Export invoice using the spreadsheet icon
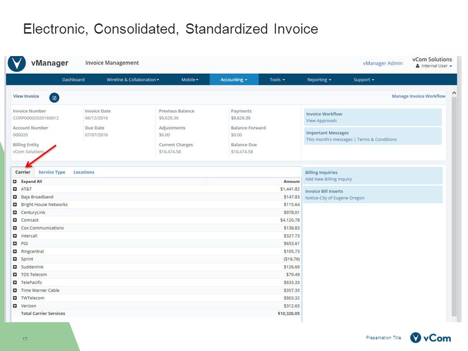Viewport: 468px width, 351px height. click(x=54, y=97)
